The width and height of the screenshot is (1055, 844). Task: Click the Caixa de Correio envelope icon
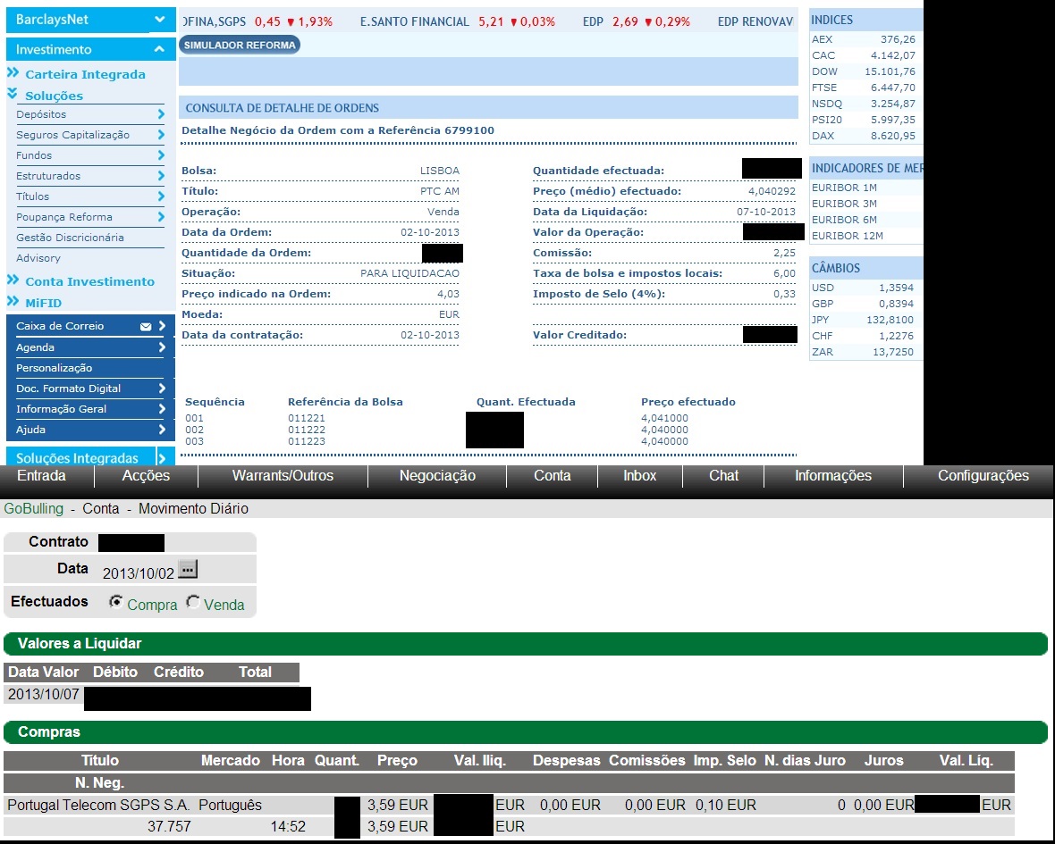tap(146, 327)
